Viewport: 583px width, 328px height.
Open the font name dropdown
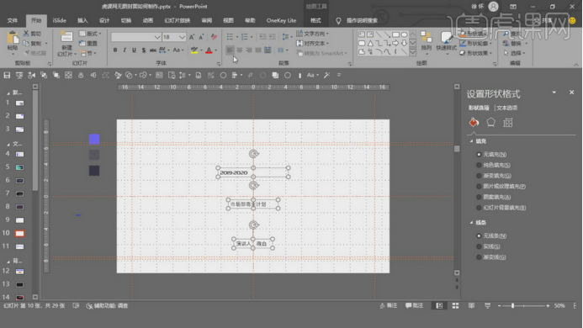tap(157, 37)
